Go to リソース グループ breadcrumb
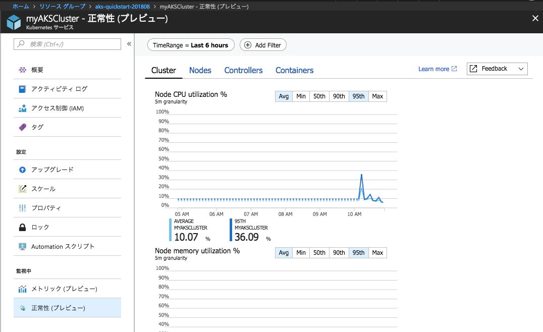 (x=63, y=7)
